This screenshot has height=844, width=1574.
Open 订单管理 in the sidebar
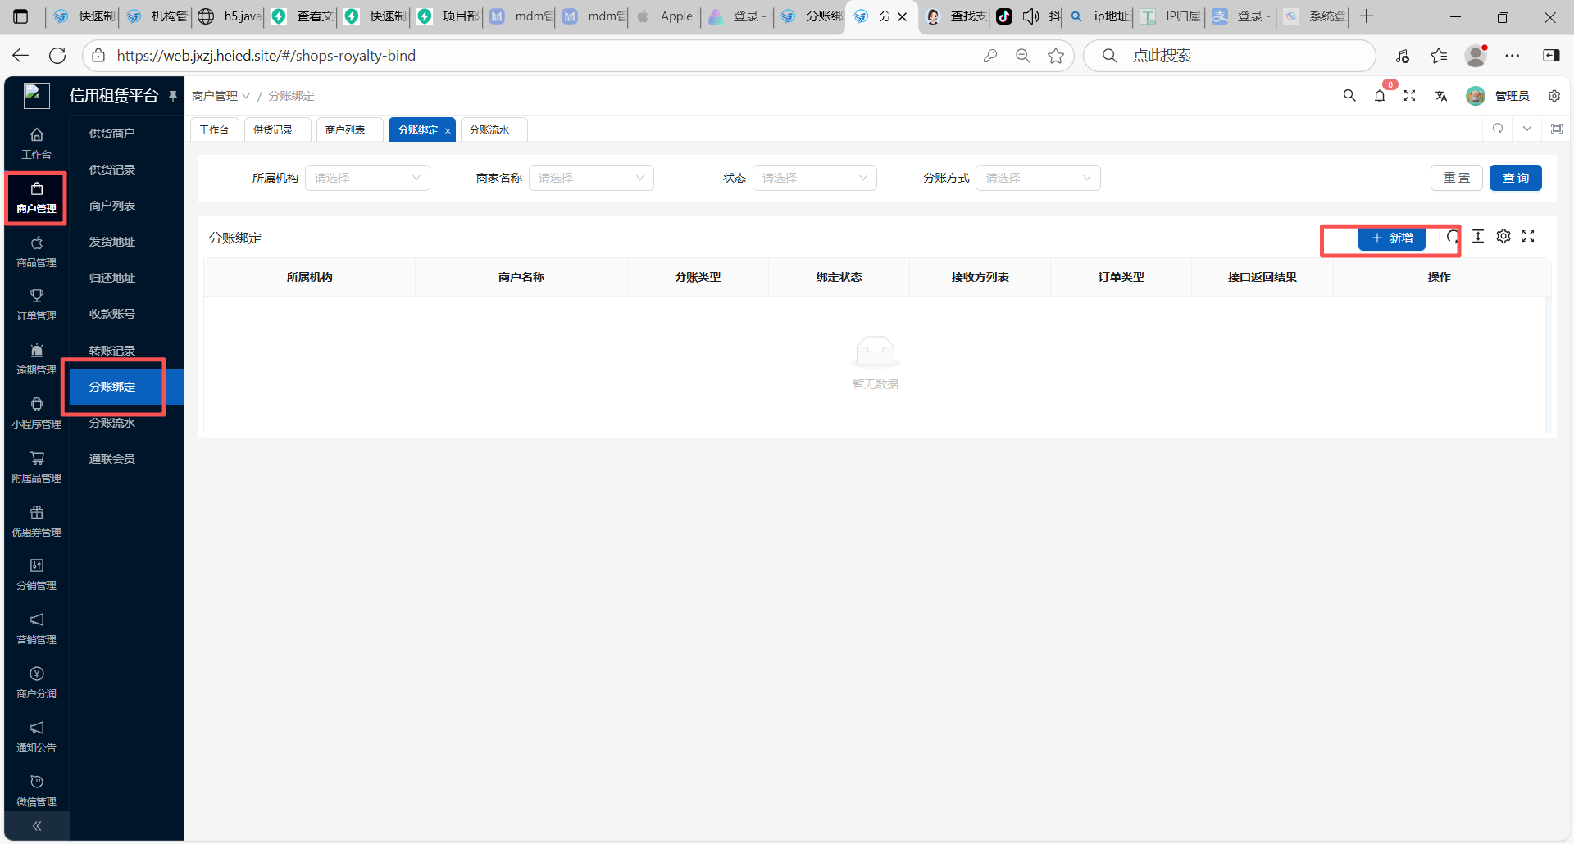point(37,305)
